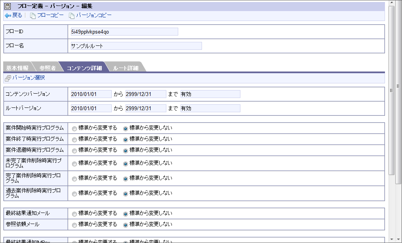
Task: Click the バージョン選択 windows icon
Action: (8, 78)
